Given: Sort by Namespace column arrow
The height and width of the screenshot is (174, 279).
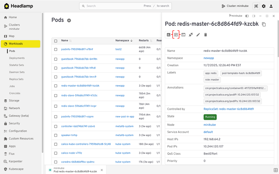Looking at the screenshot, I should (131, 41).
